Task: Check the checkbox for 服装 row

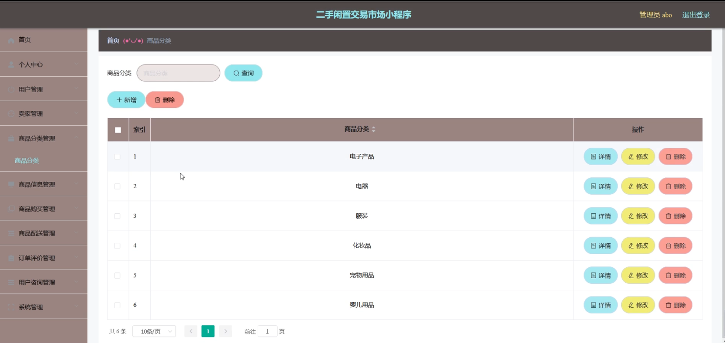Action: pos(117,216)
